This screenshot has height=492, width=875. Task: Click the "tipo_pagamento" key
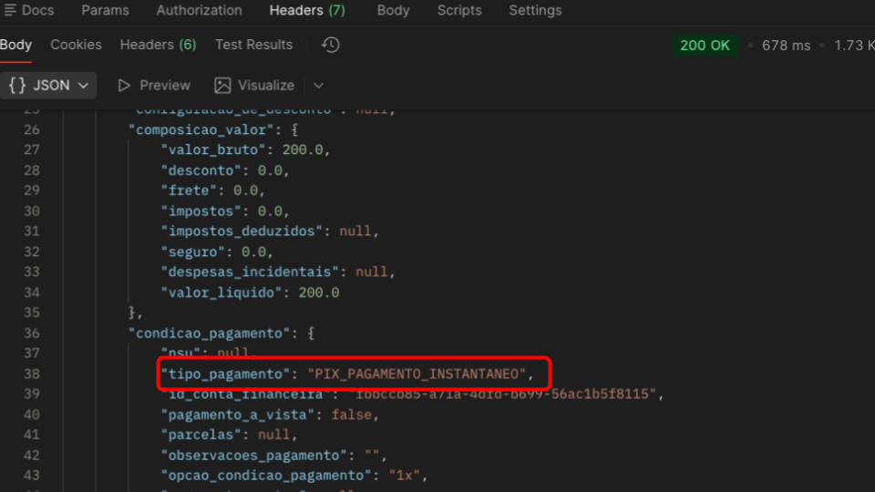[x=225, y=374]
